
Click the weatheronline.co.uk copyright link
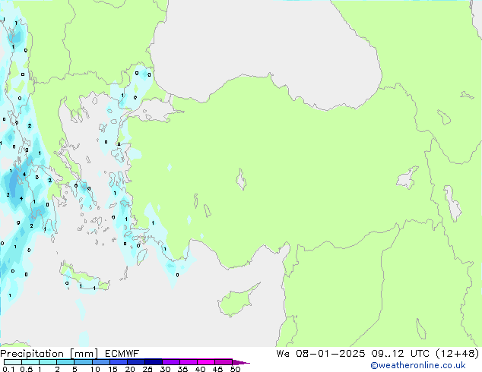click(418, 365)
